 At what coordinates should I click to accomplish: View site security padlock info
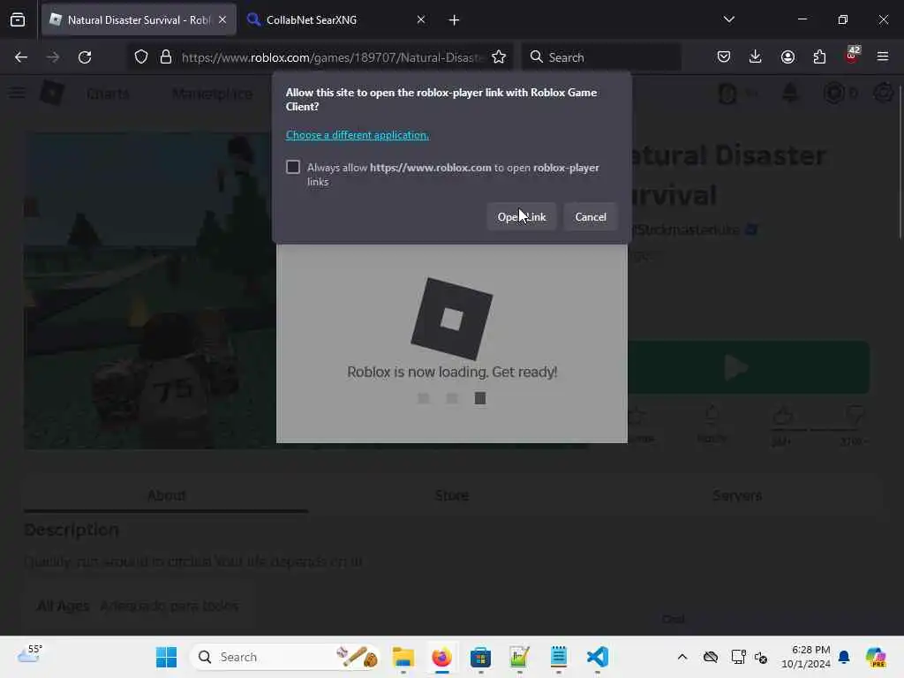pyautogui.click(x=166, y=57)
